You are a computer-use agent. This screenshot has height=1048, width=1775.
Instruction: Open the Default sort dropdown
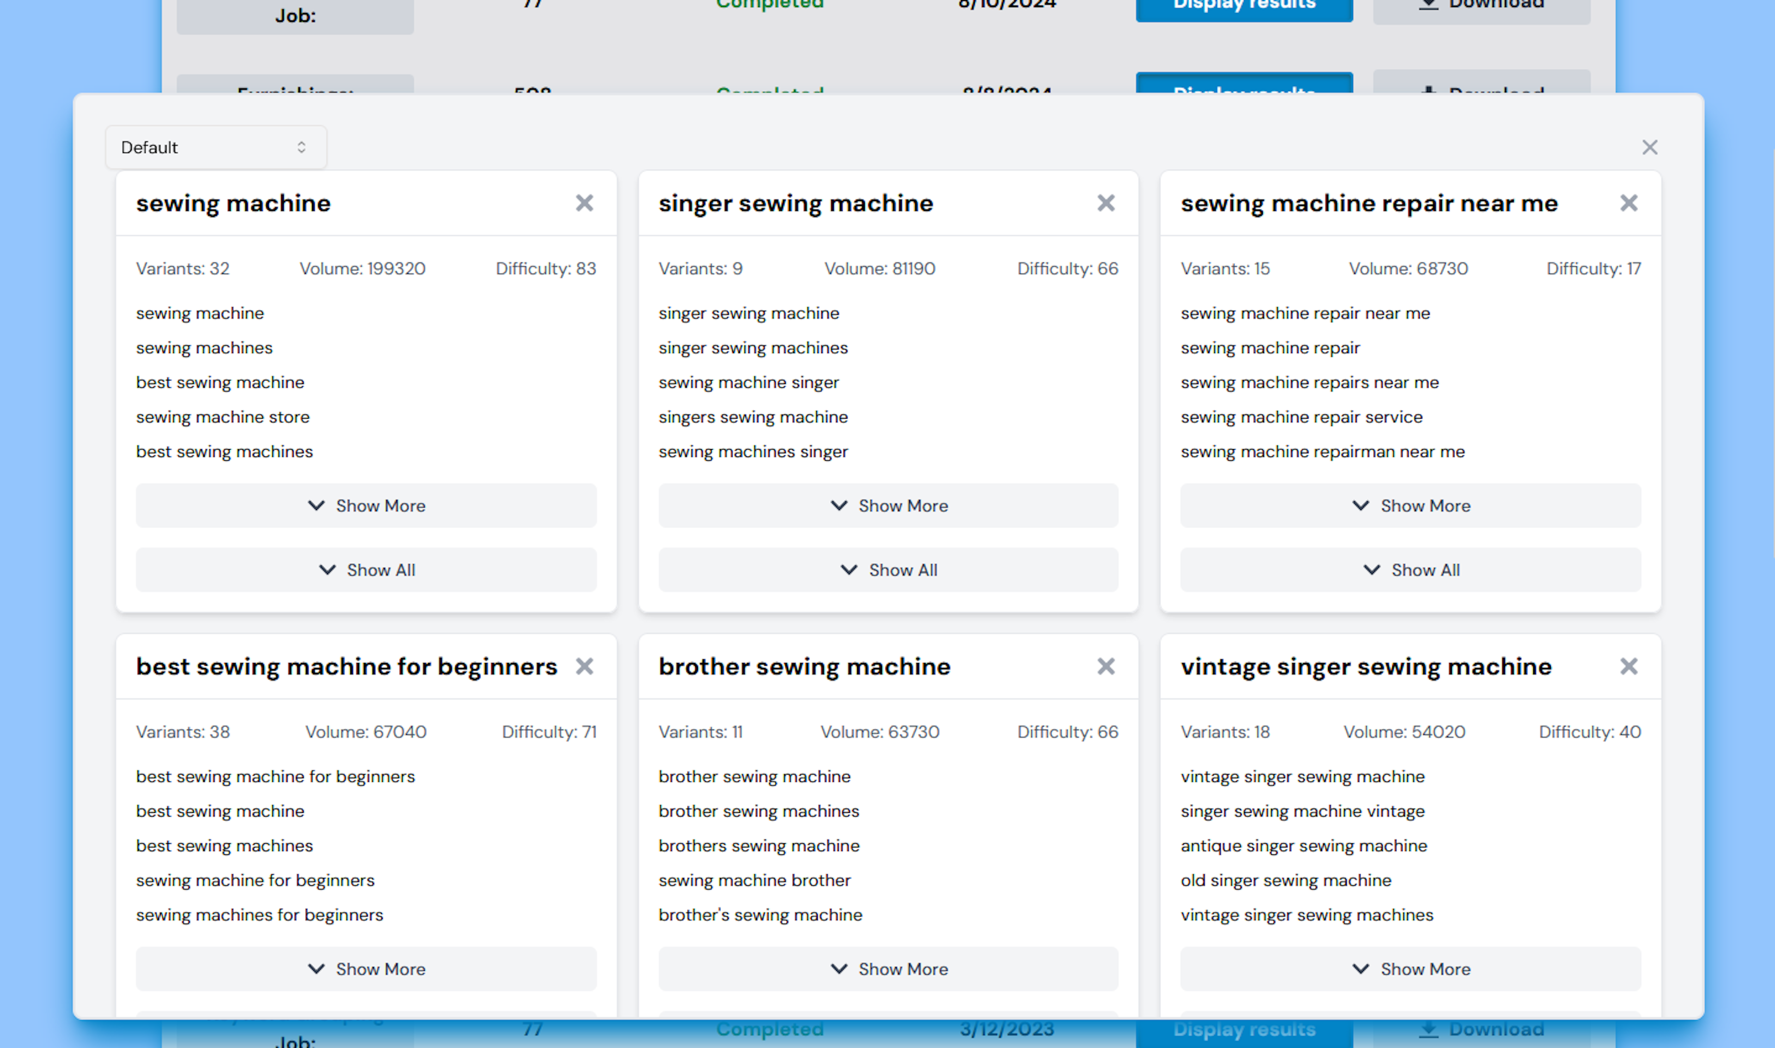click(215, 147)
